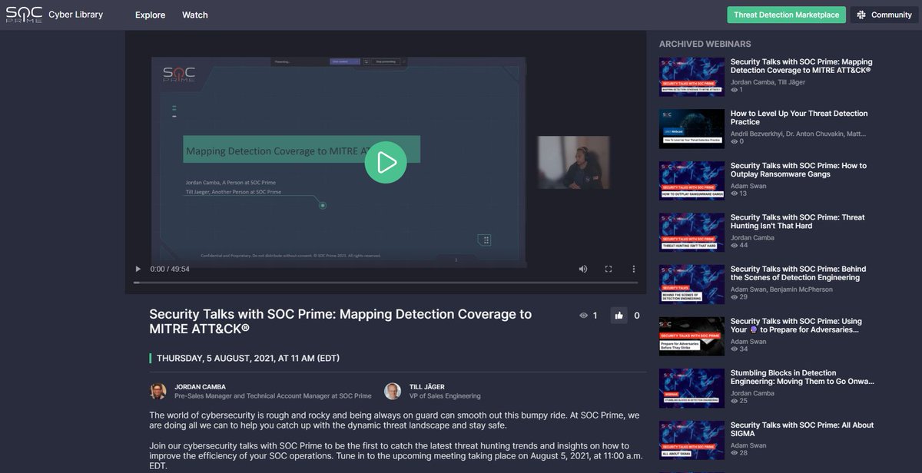Open the Community menu
Image resolution: width=922 pixels, height=473 pixels.
point(884,14)
